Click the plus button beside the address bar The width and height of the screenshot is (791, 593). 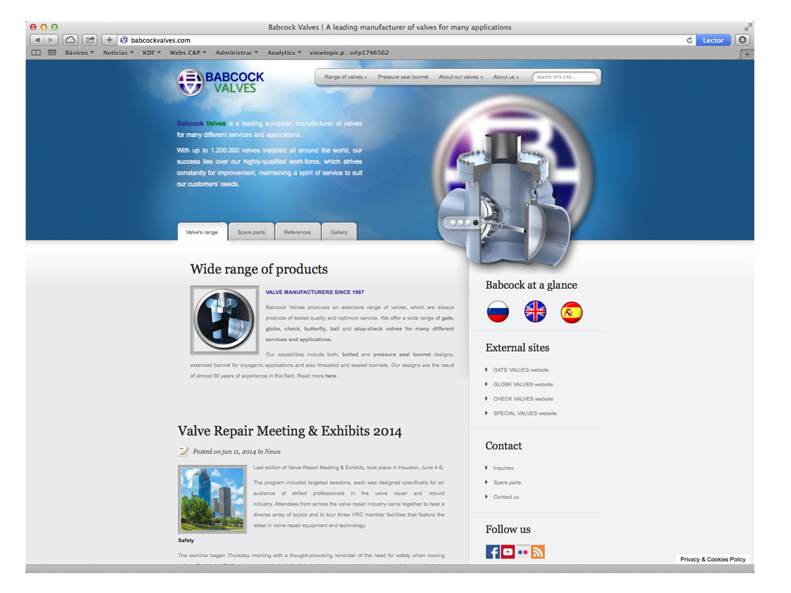109,40
